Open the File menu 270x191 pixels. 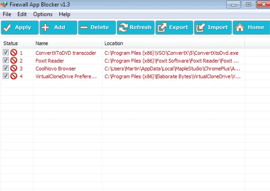tap(7, 14)
